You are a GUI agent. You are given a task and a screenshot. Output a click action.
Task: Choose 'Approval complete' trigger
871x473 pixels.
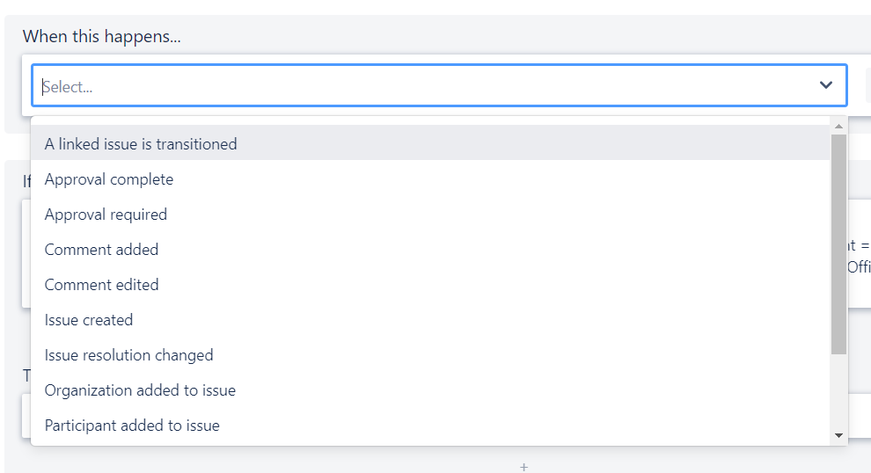(430, 179)
